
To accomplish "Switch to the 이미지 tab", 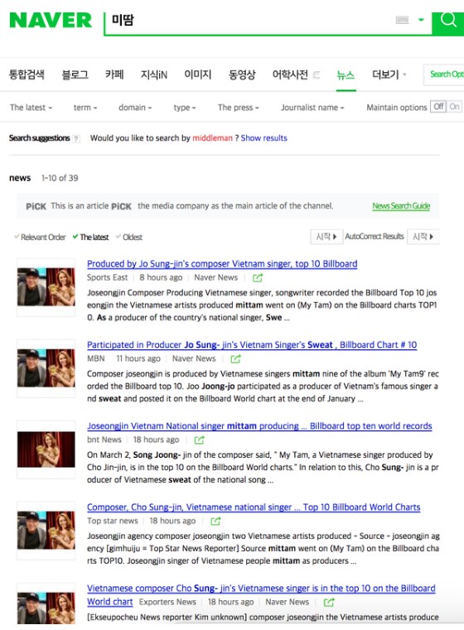I will 198,75.
